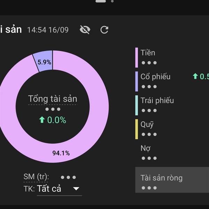This screenshot has height=209, width=209.
Task: Toggle asset value visibility with the eye icon
Action: point(85,30)
